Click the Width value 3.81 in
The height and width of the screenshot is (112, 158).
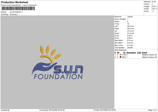point(154,9)
